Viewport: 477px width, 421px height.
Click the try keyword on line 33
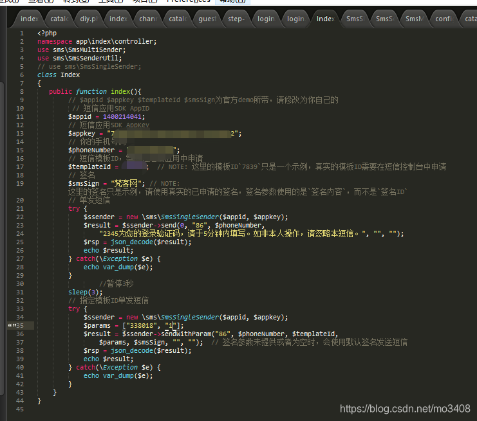74,309
